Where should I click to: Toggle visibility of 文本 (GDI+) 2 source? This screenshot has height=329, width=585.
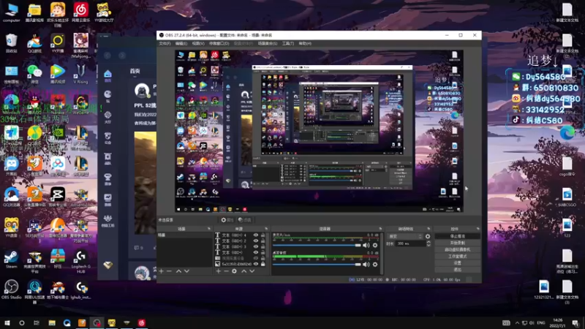click(256, 241)
